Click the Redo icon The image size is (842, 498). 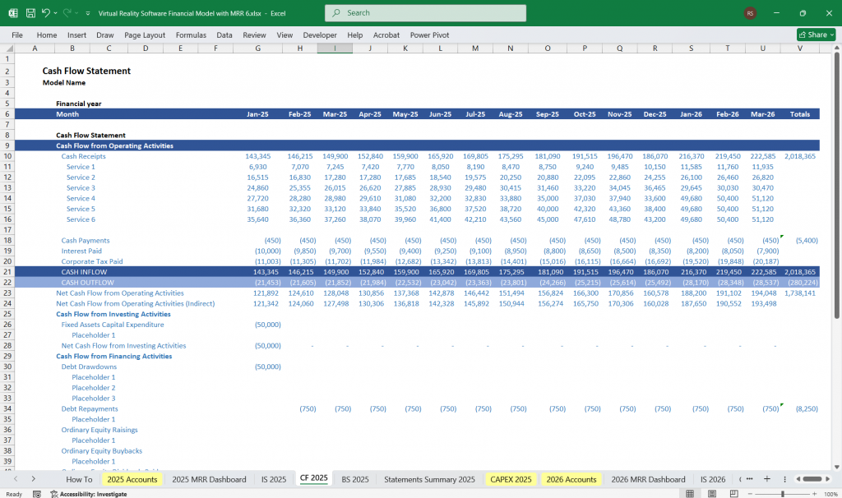tap(69, 12)
